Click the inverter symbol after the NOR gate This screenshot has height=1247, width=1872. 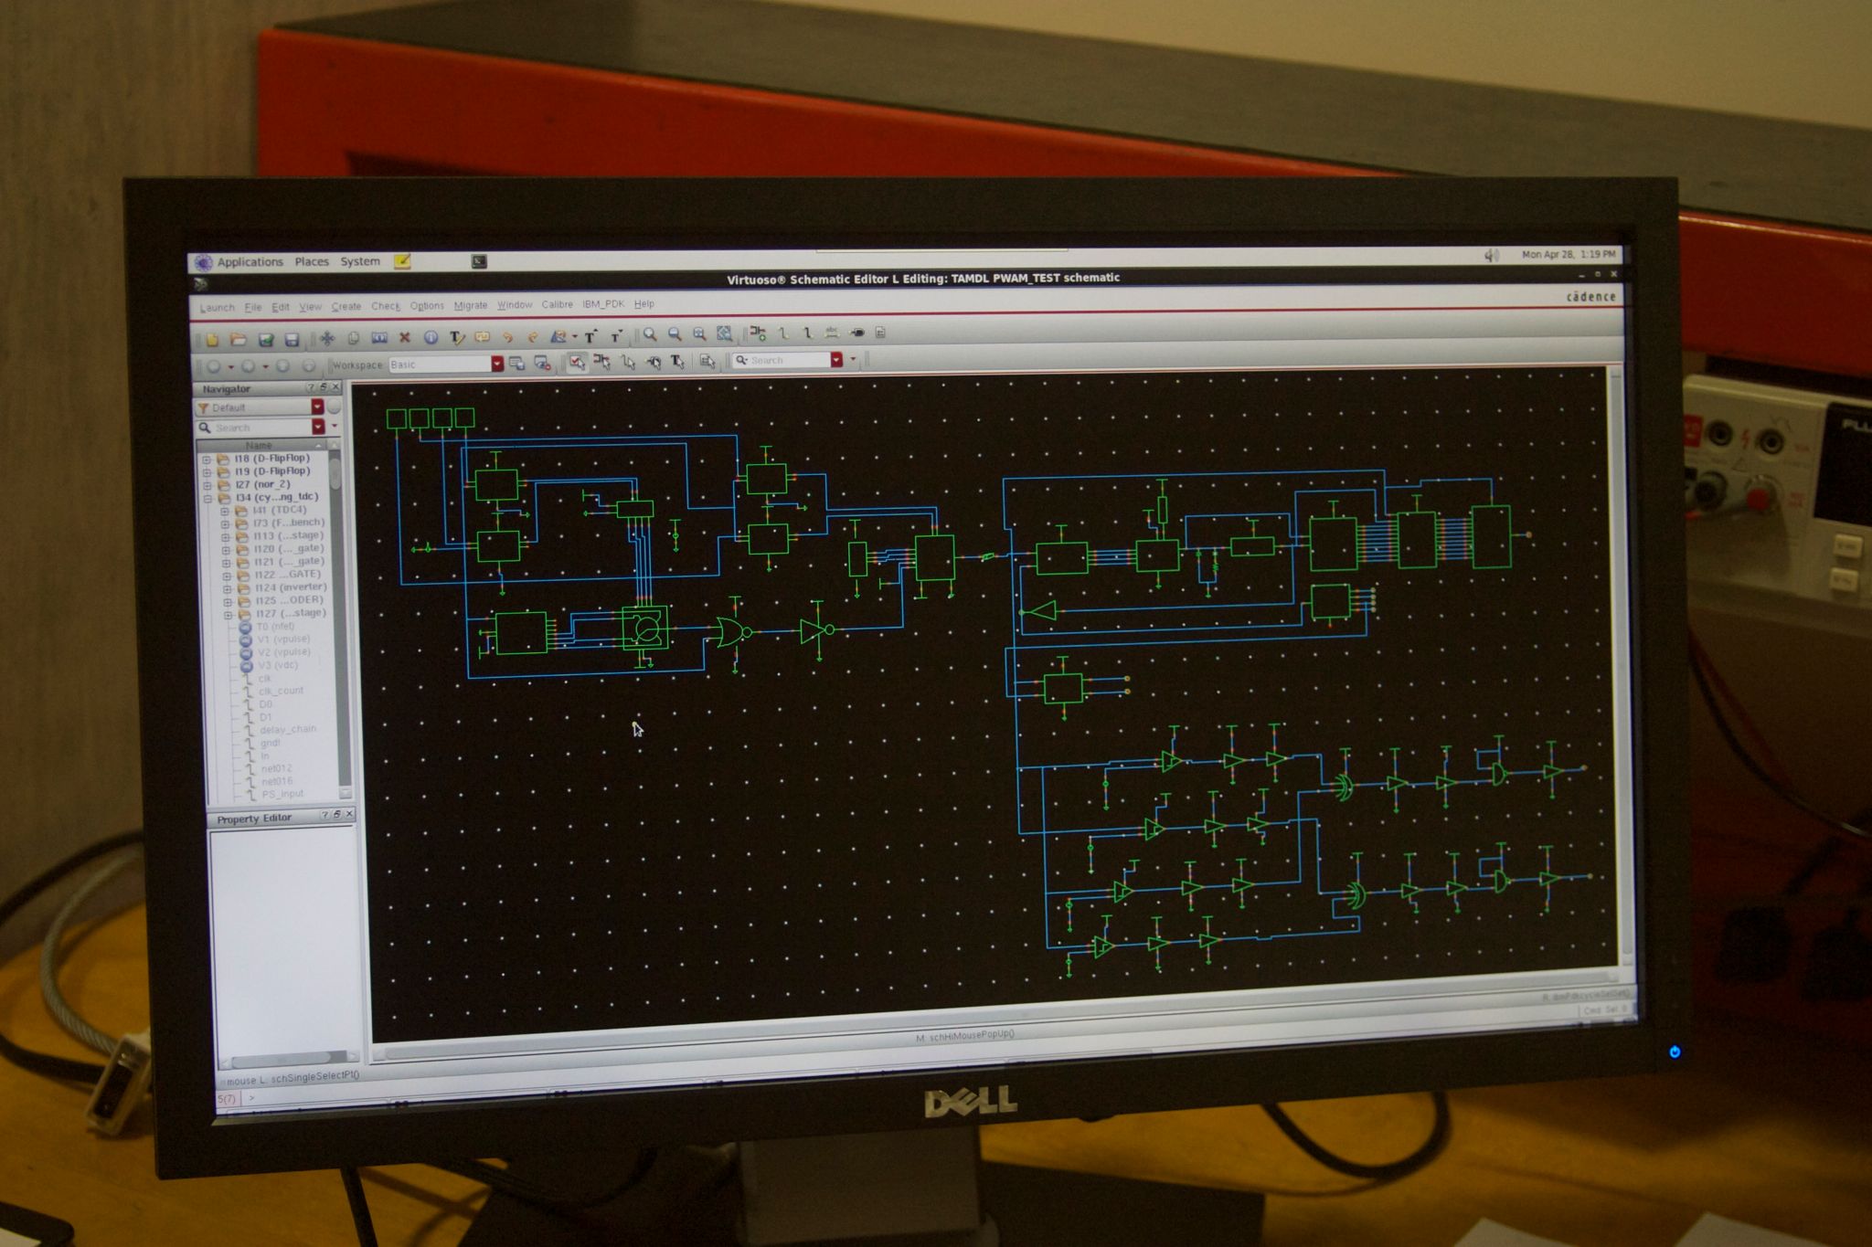tap(816, 630)
